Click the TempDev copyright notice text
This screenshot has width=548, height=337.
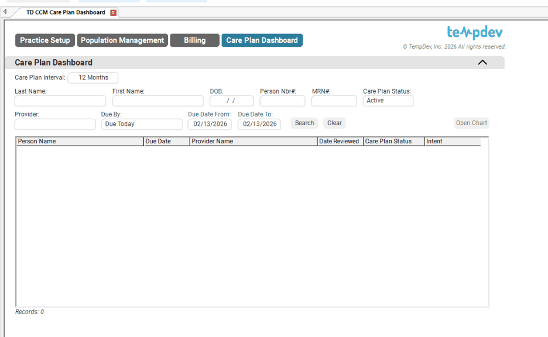(x=454, y=47)
